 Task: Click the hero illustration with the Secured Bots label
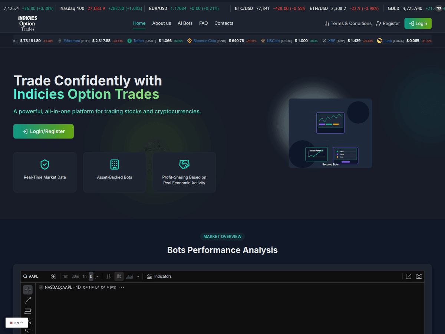click(x=330, y=133)
